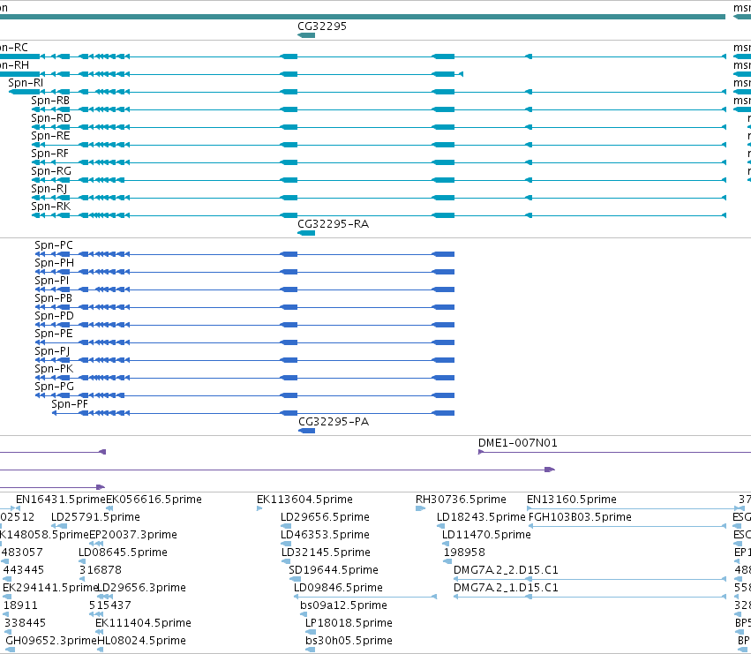751x654 pixels.
Task: Select the CG32295-PA protein label
Action: coord(334,422)
